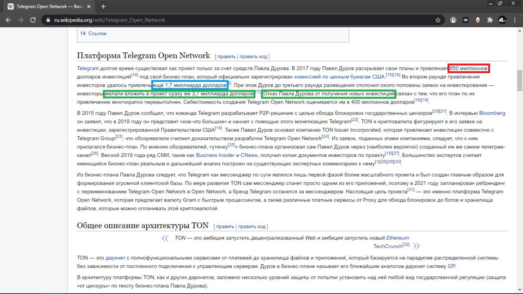Open the Chrome profile avatar
The image size is (523, 294).
pyautogui.click(x=503, y=20)
